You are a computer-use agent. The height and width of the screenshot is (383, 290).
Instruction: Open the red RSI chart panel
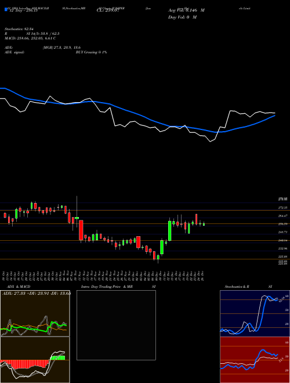click(255, 360)
